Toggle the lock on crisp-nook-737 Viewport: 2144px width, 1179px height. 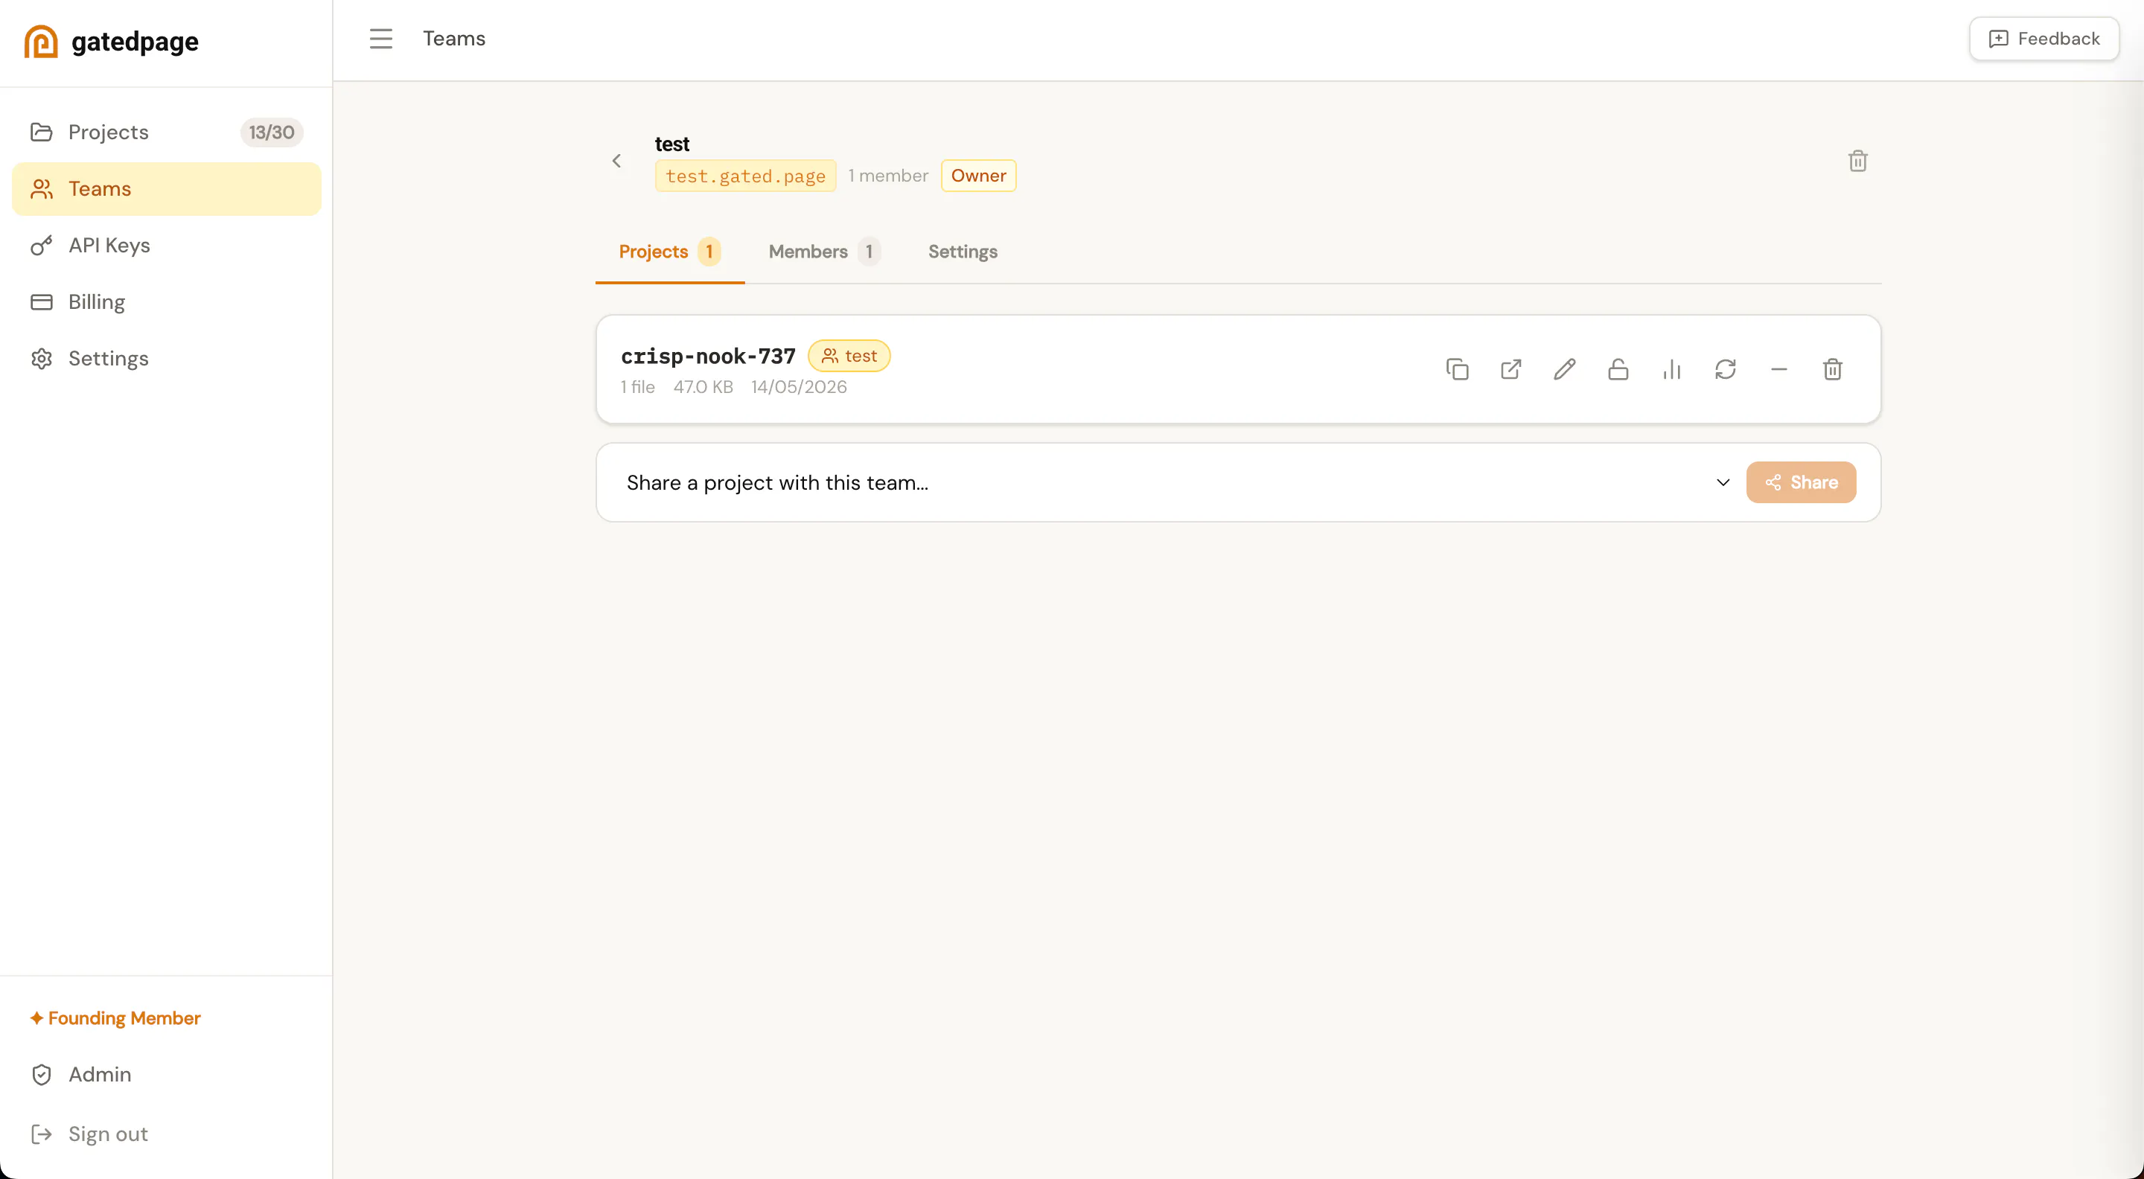(x=1618, y=369)
